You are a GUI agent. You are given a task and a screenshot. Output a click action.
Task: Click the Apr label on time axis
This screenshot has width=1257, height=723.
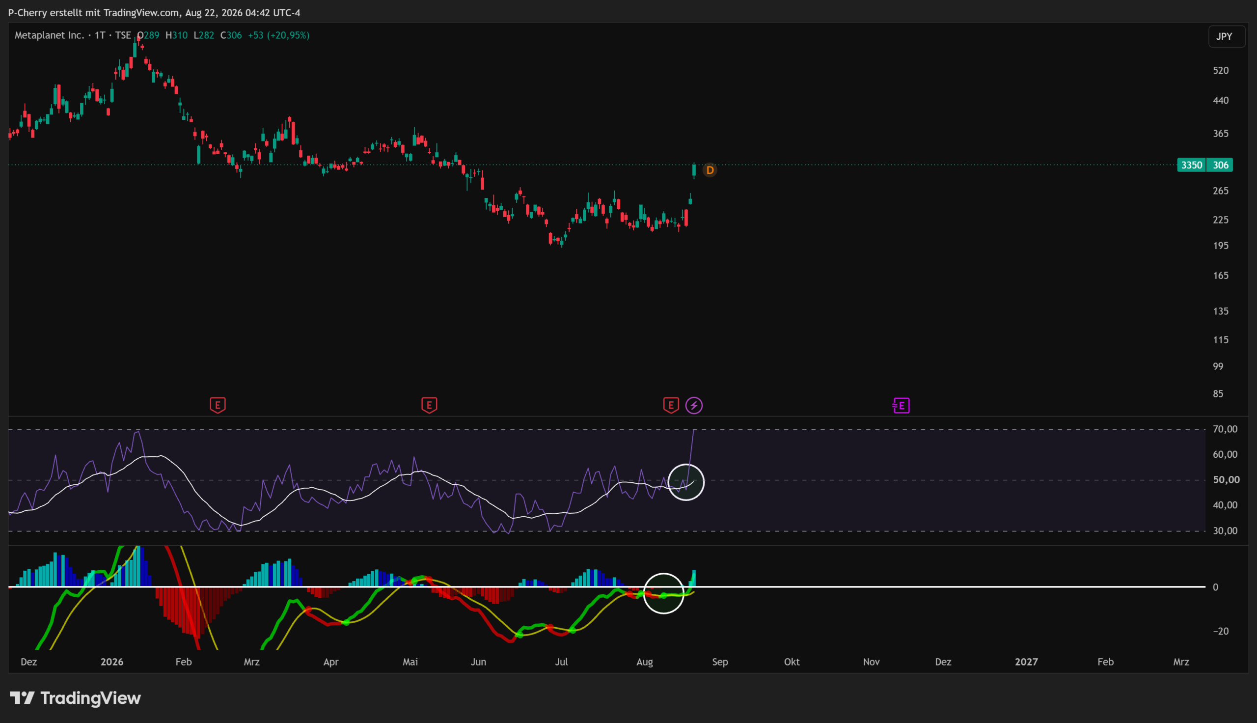[x=331, y=662]
